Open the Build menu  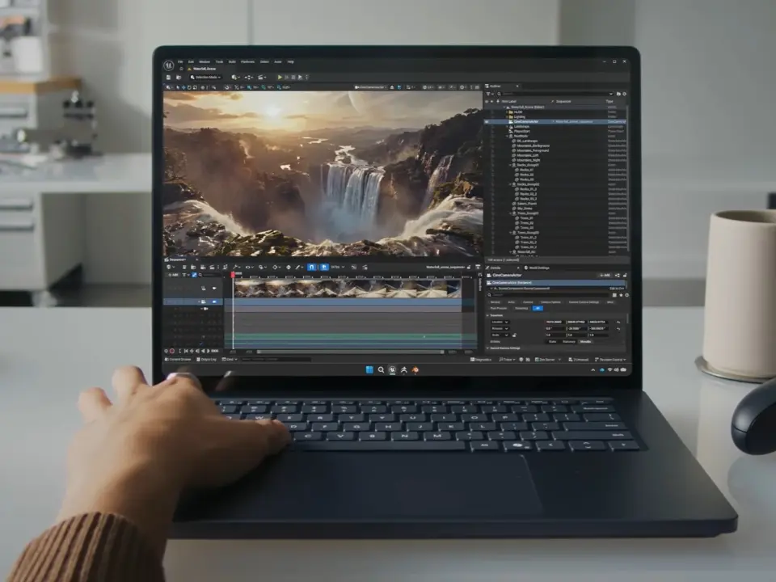232,62
